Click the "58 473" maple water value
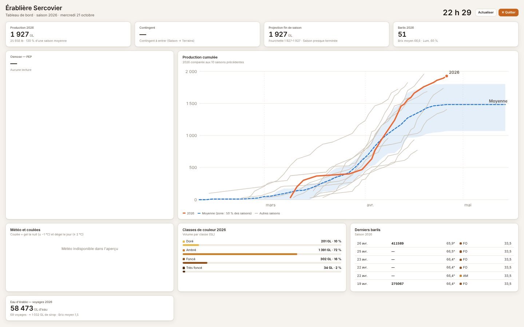This screenshot has height=327, width=524. click(x=22, y=308)
